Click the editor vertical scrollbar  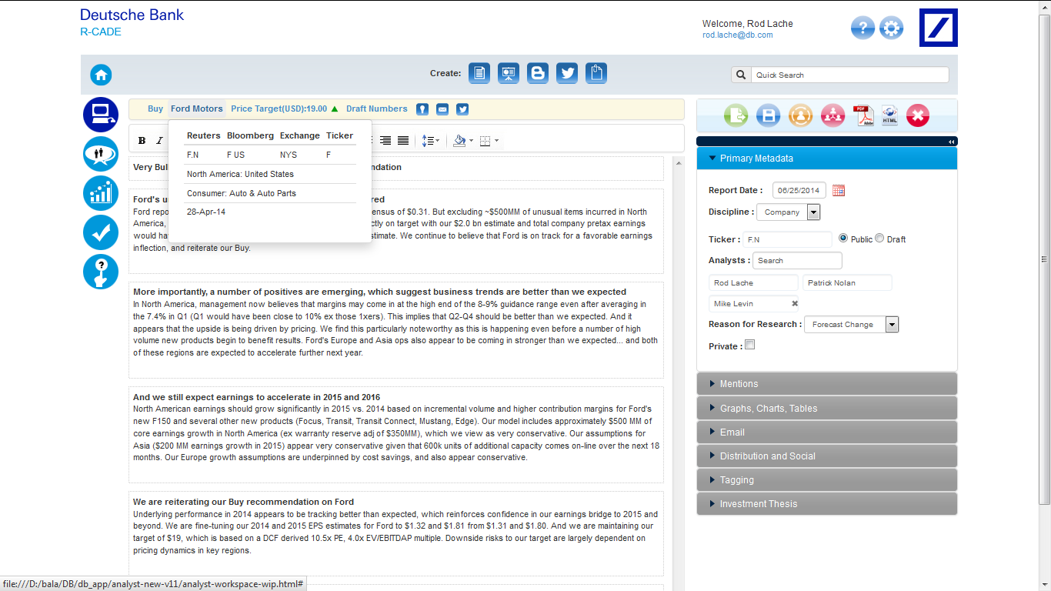point(678,373)
